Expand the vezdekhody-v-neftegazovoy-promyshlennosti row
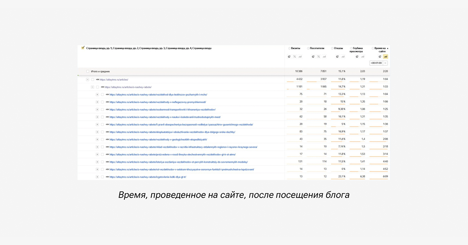468x245 pixels. pyautogui.click(x=97, y=102)
